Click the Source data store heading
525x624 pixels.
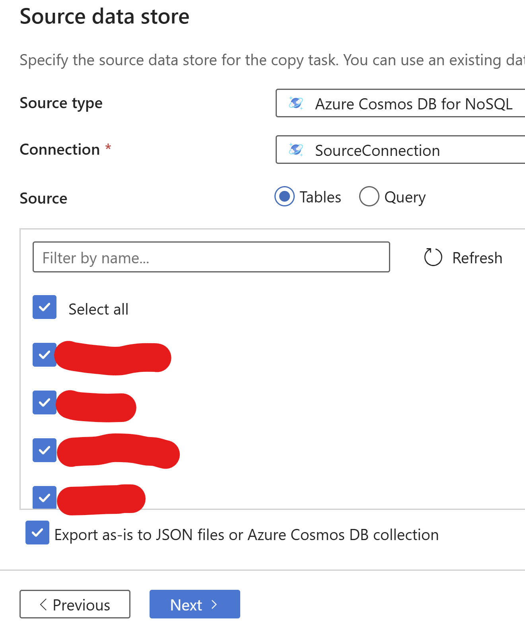pos(105,17)
